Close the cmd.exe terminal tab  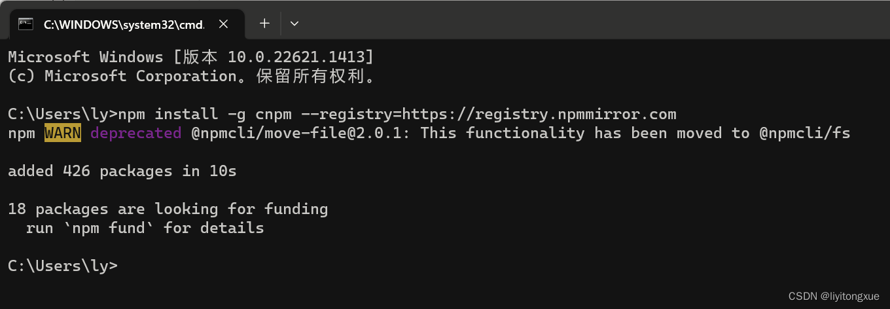pos(223,24)
